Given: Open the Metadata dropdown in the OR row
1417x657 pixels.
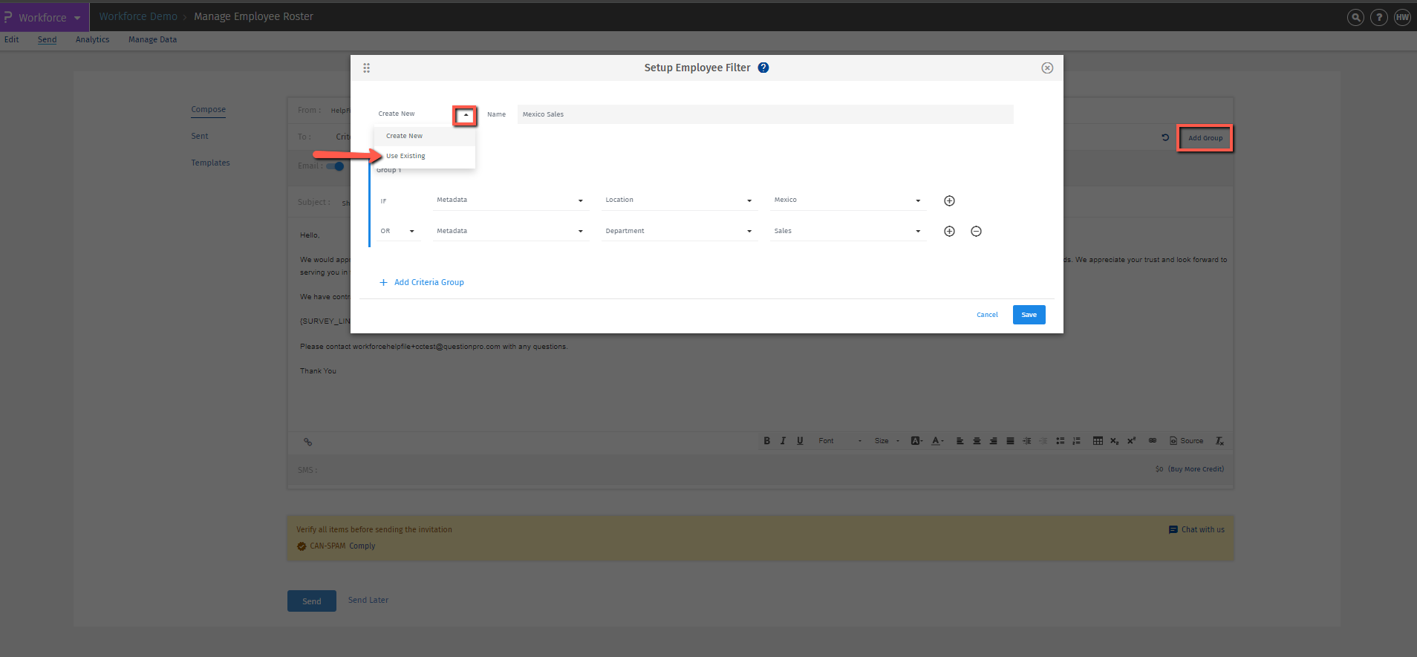Looking at the screenshot, I should [x=511, y=231].
